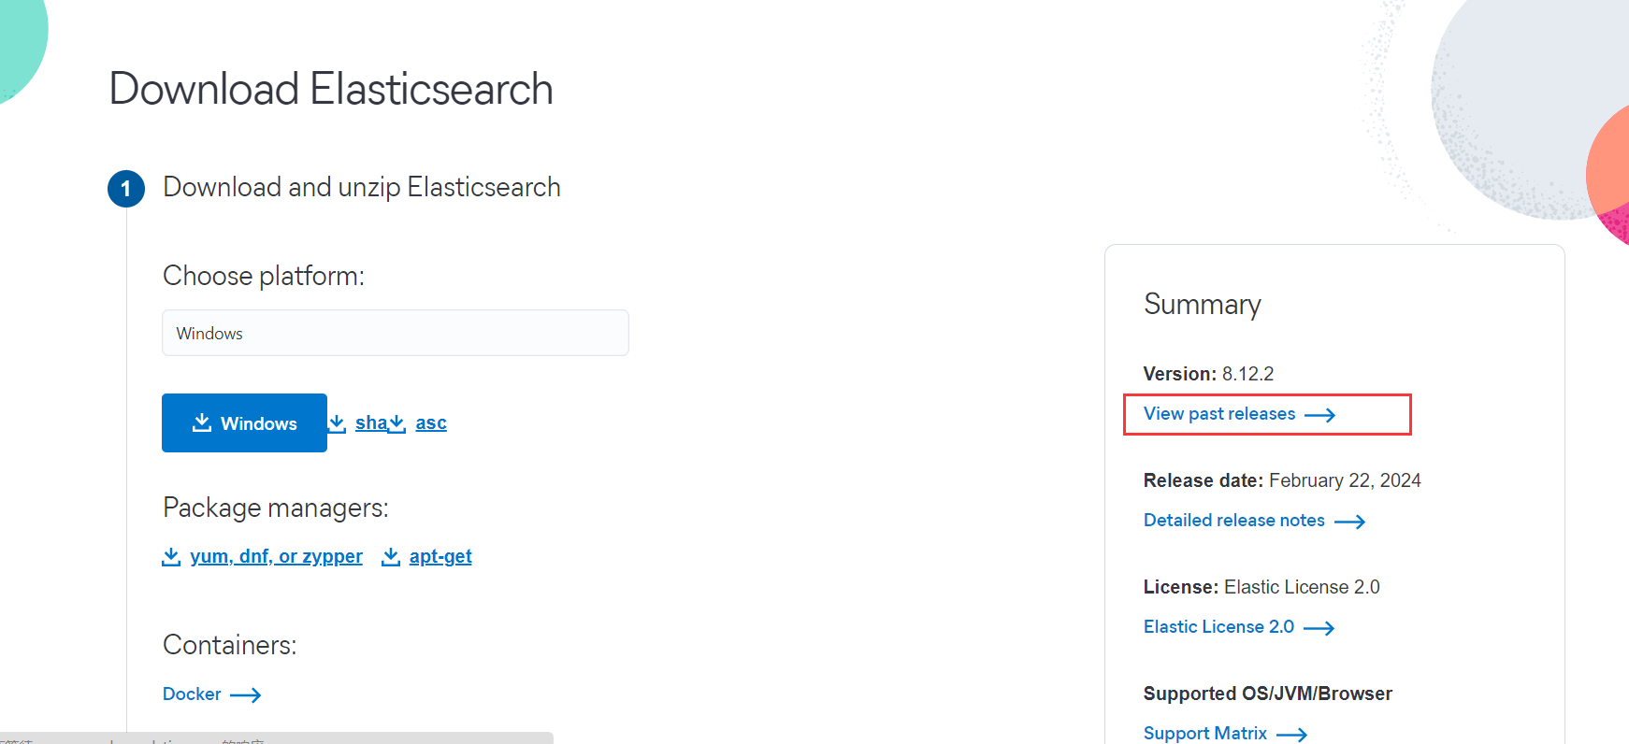1629x744 pixels.
Task: Click the Containers: label
Action: [230, 645]
